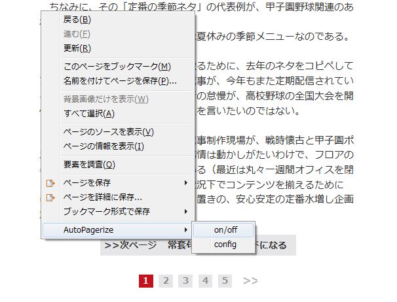
Task: Open AutoPagerize config submenu item
Action: coord(225,244)
